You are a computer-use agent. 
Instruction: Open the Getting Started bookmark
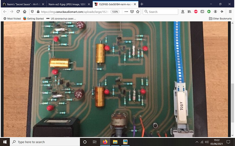coord(33,18)
